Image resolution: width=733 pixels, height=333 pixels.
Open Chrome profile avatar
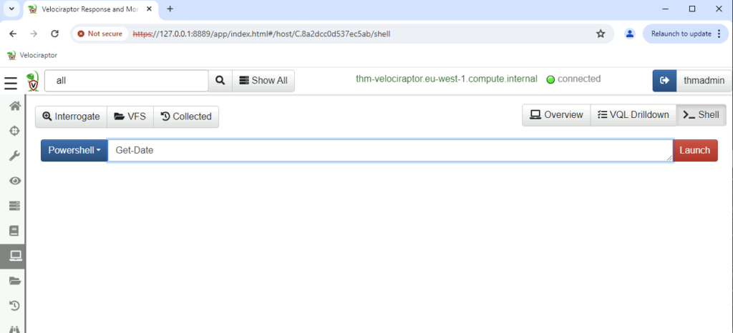(630, 34)
